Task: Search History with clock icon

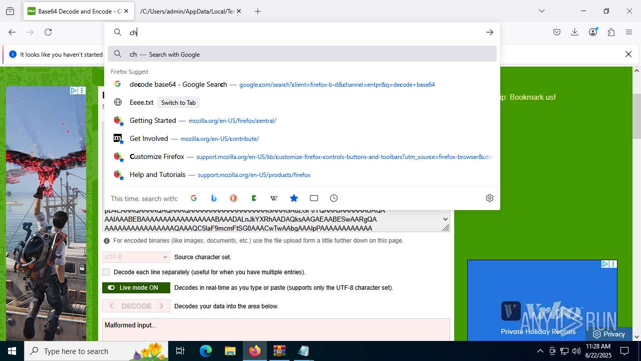Action: (334, 198)
